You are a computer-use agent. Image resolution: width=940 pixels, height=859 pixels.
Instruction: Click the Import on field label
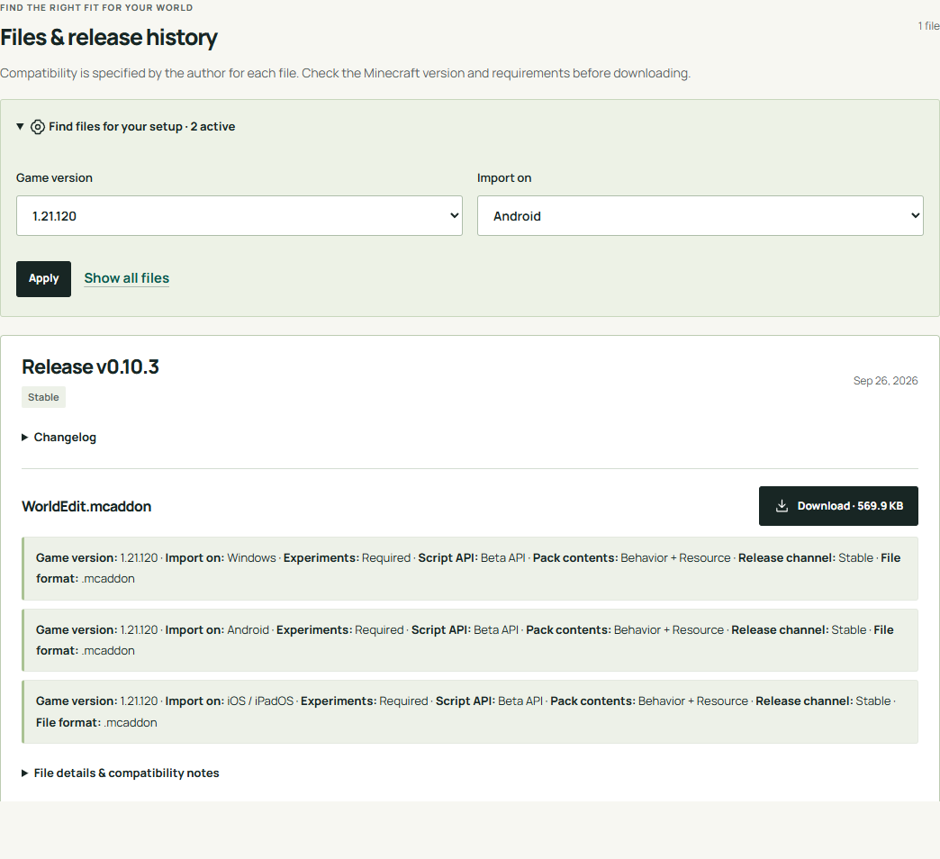[504, 178]
